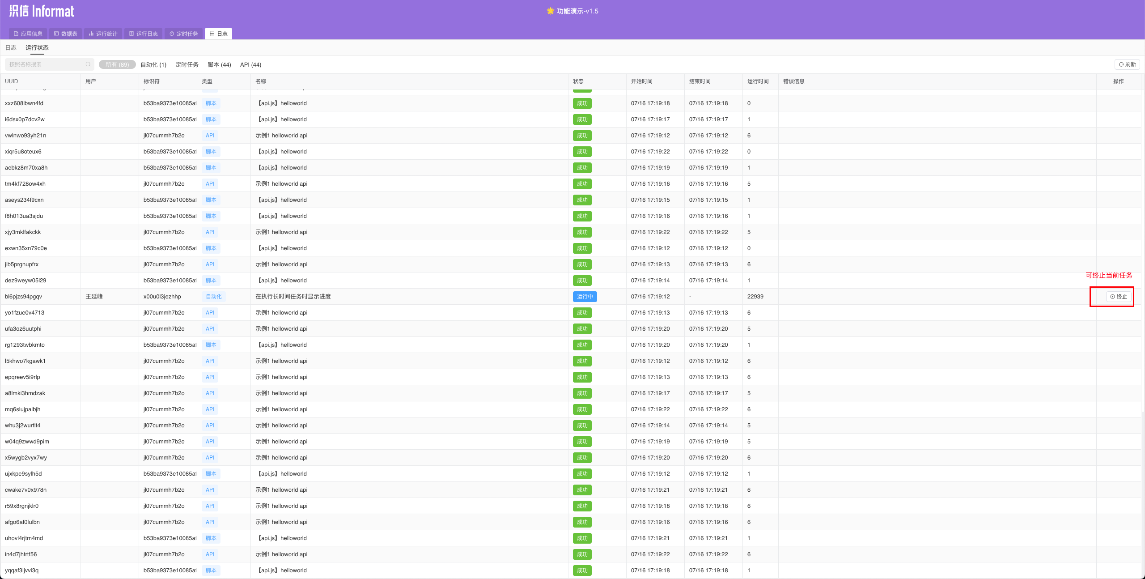Click the 刷新 refresh button
This screenshot has width=1145, height=579.
[1127, 64]
